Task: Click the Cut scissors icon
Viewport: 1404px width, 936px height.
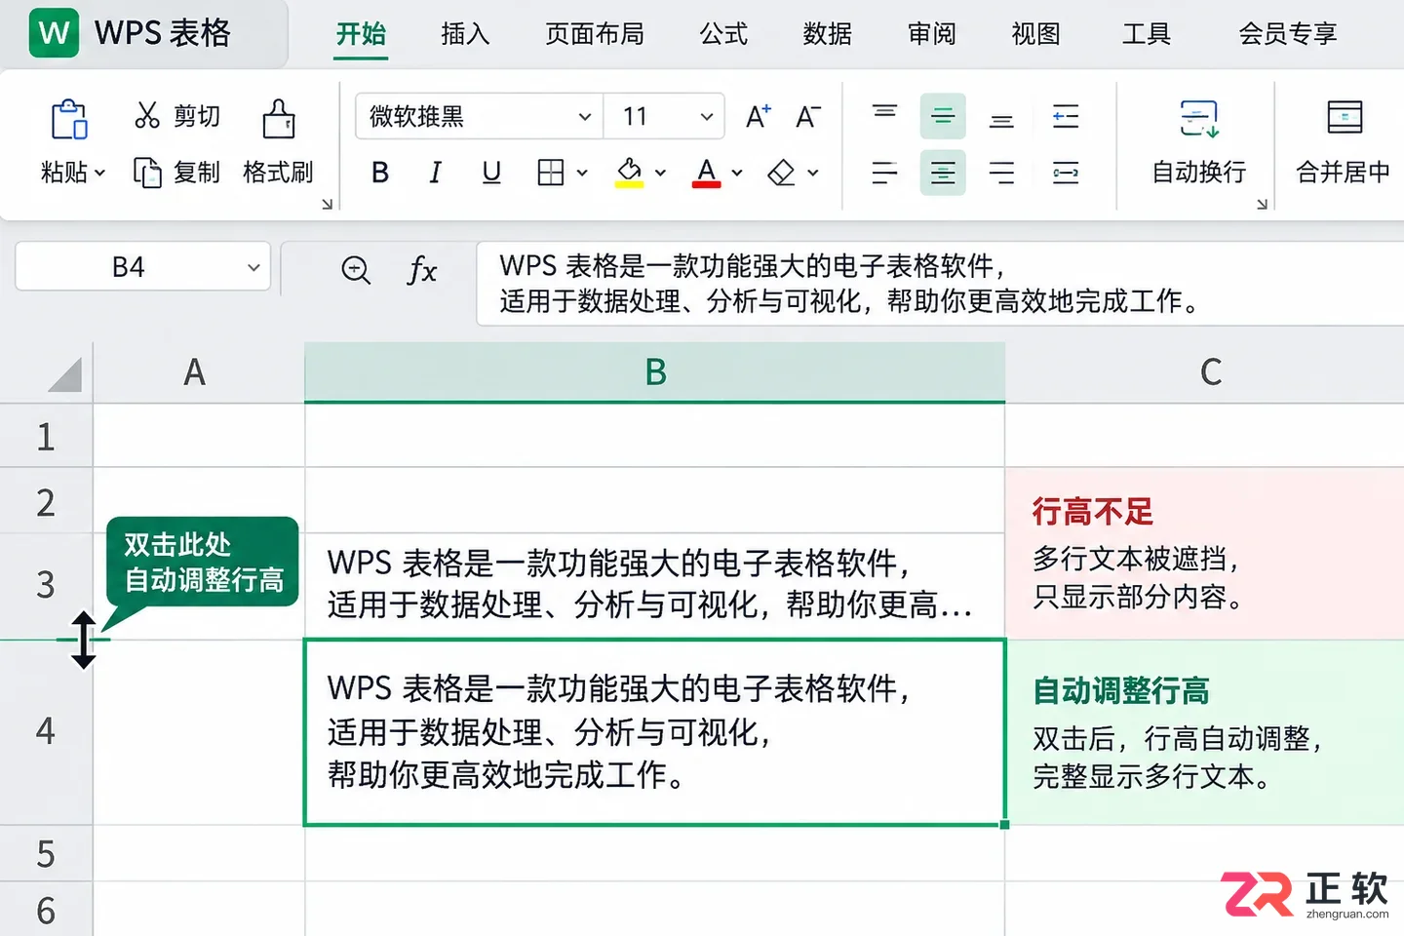Action: click(147, 115)
